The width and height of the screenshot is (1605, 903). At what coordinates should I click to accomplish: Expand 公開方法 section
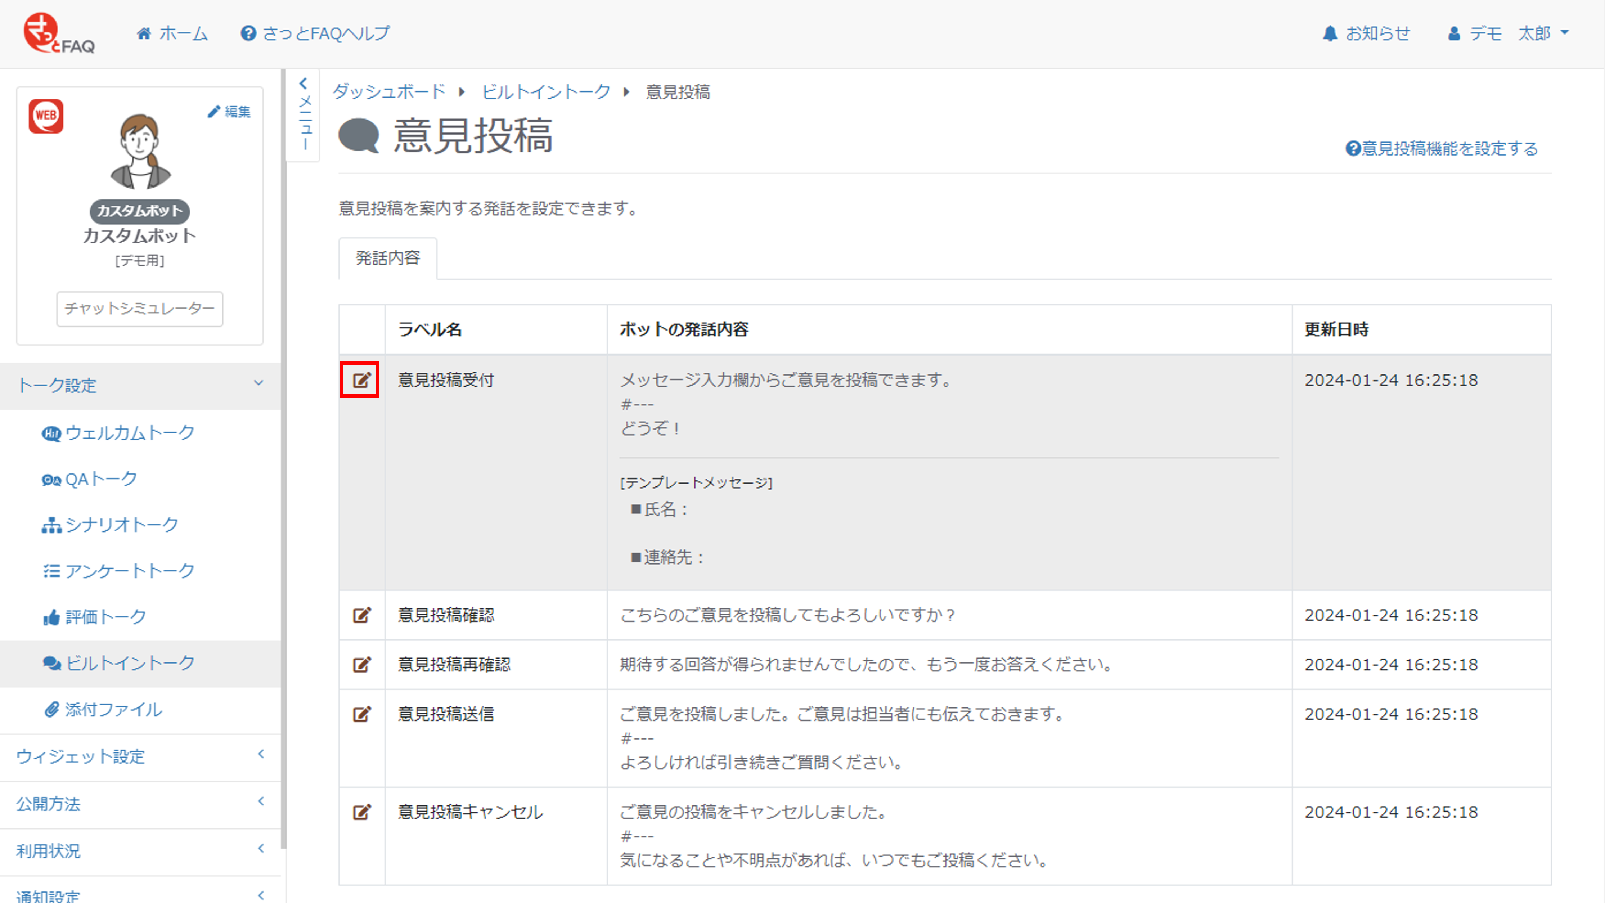pyautogui.click(x=140, y=804)
